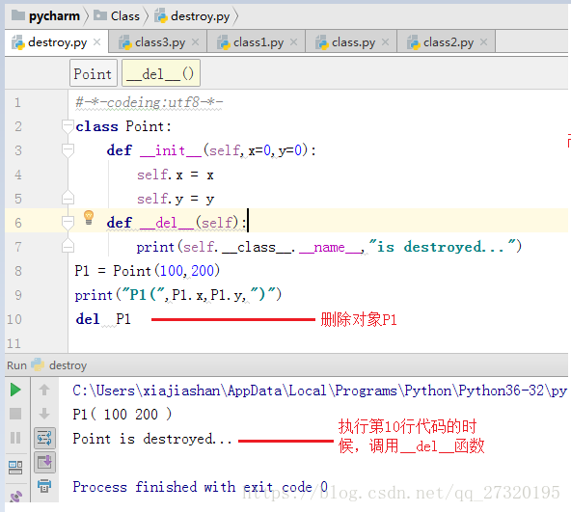Click the codeing comment on line 1
This screenshot has height=512, width=571.
149,103
